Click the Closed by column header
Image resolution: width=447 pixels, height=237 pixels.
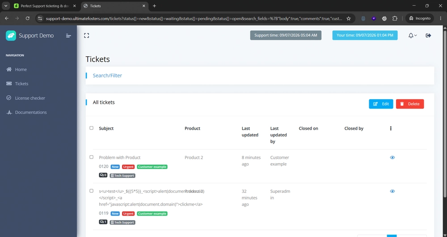click(354, 128)
